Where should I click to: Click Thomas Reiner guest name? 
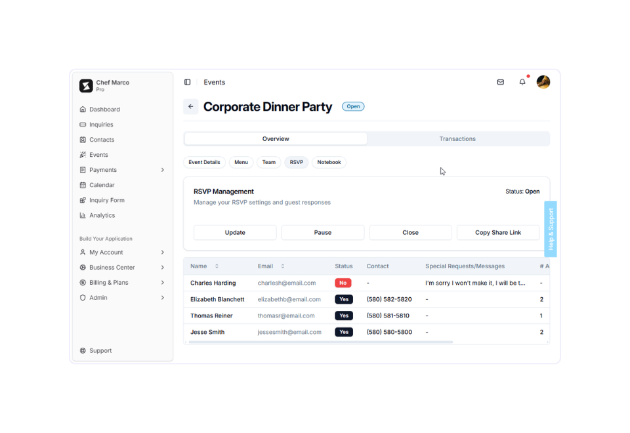coord(211,316)
